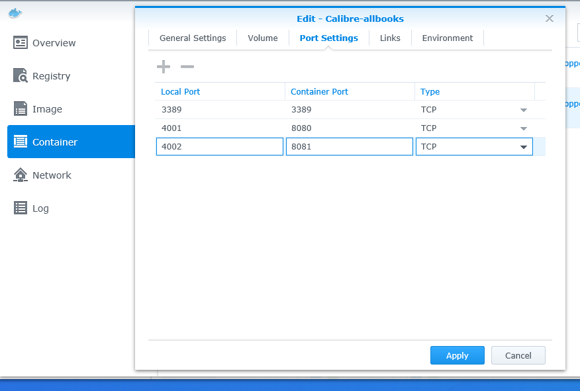Open the Links tab
Image resolution: width=580 pixels, height=391 pixels.
pyautogui.click(x=390, y=38)
